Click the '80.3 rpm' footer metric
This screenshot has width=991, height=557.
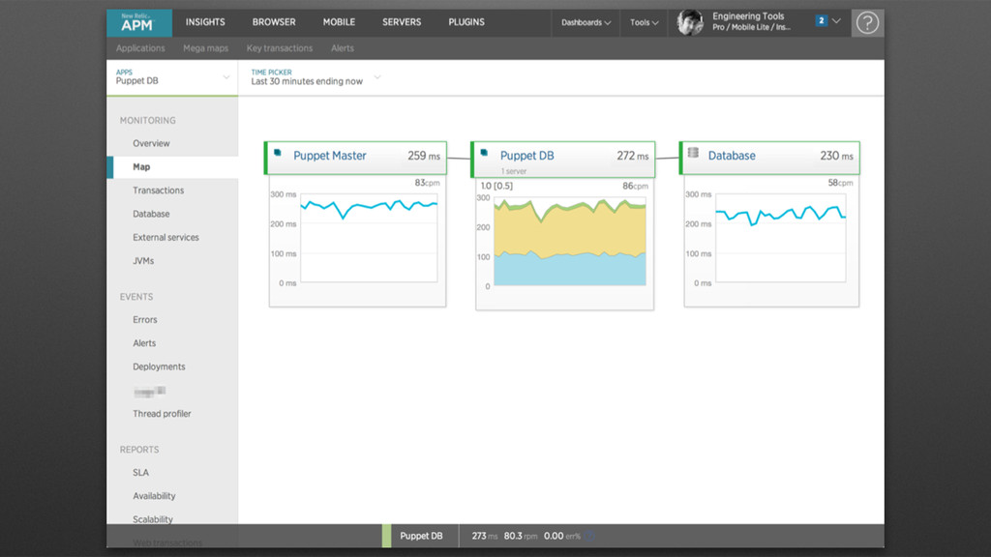click(x=520, y=536)
